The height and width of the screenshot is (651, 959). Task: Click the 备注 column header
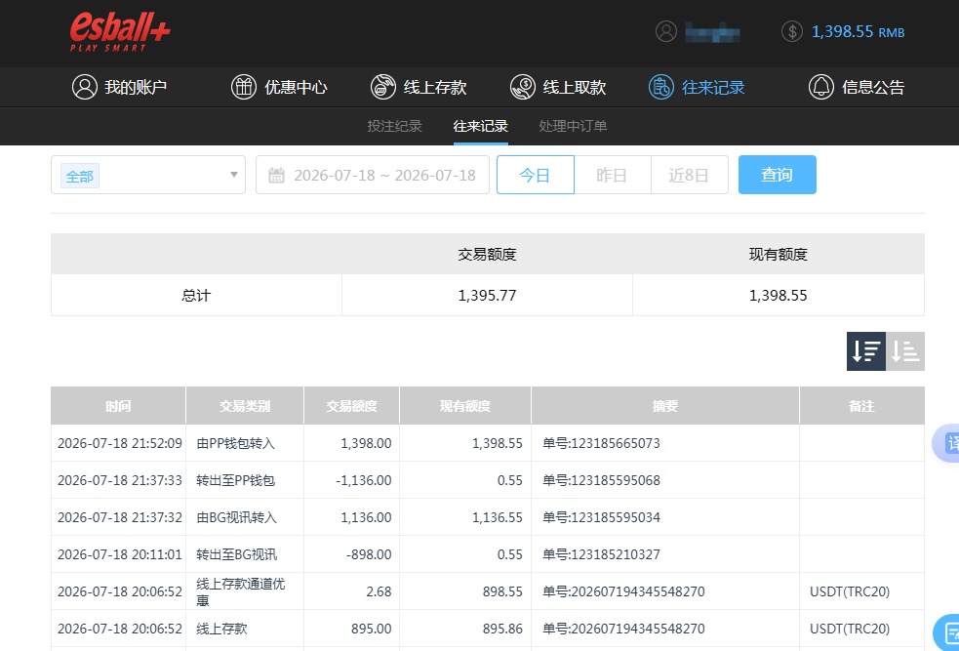coord(861,406)
